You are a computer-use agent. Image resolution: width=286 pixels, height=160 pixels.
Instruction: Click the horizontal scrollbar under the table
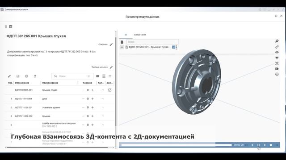pos(57,148)
